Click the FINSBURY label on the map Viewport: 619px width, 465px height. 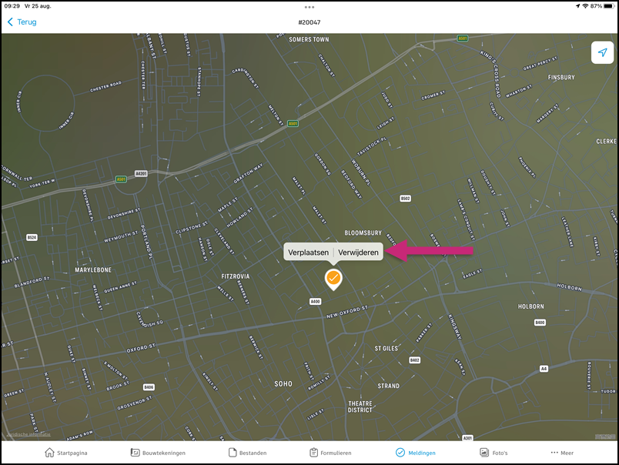coord(561,77)
